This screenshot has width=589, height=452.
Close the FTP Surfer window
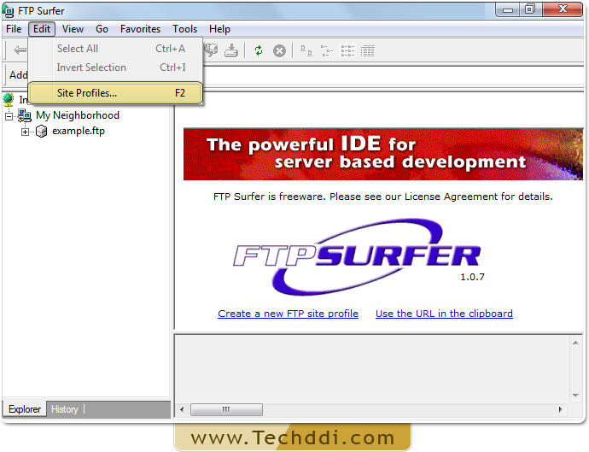coord(563,9)
